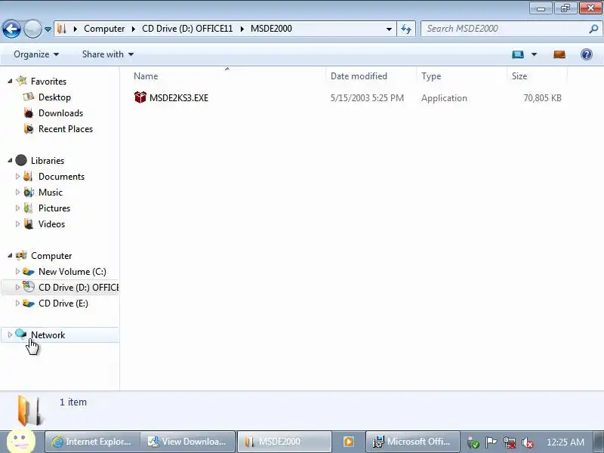This screenshot has width=604, height=453.
Task: Open the recent pages dropdown arrow
Action: [x=48, y=29]
